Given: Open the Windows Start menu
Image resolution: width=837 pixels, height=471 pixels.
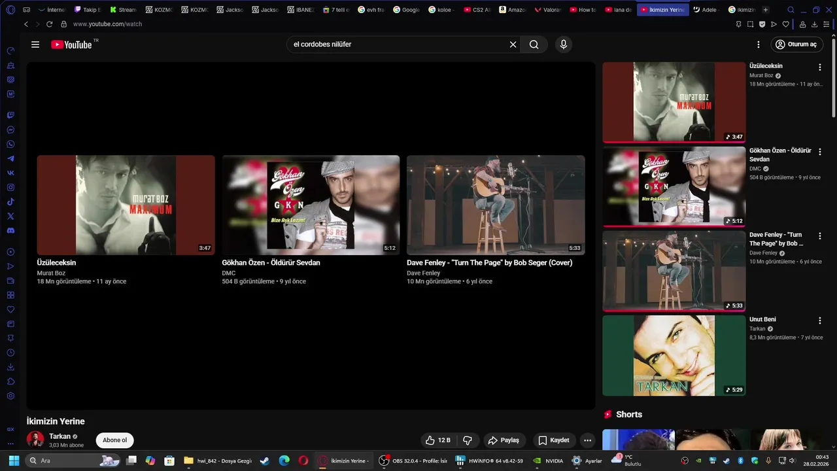Looking at the screenshot, I should pos(14,461).
